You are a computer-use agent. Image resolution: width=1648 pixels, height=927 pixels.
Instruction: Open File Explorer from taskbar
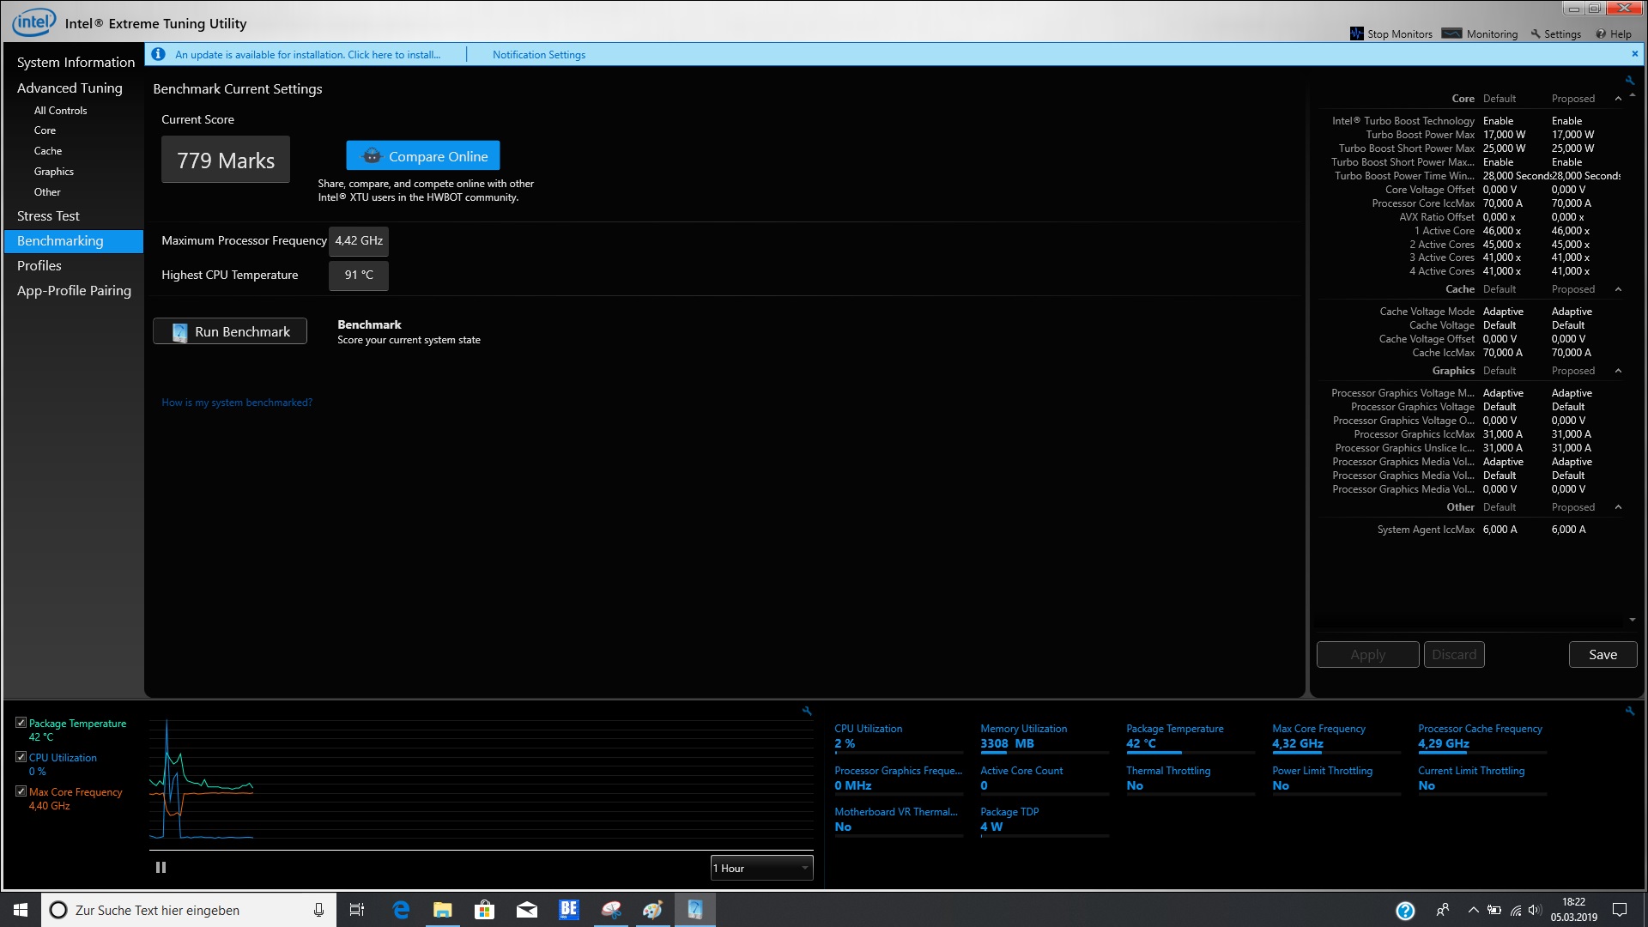coord(443,910)
